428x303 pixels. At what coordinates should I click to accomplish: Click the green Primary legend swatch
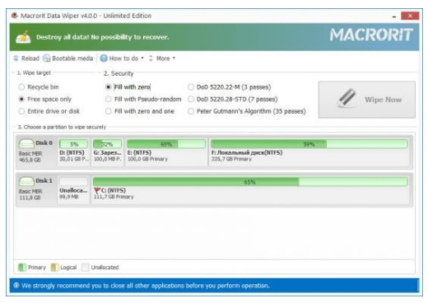click(x=22, y=267)
